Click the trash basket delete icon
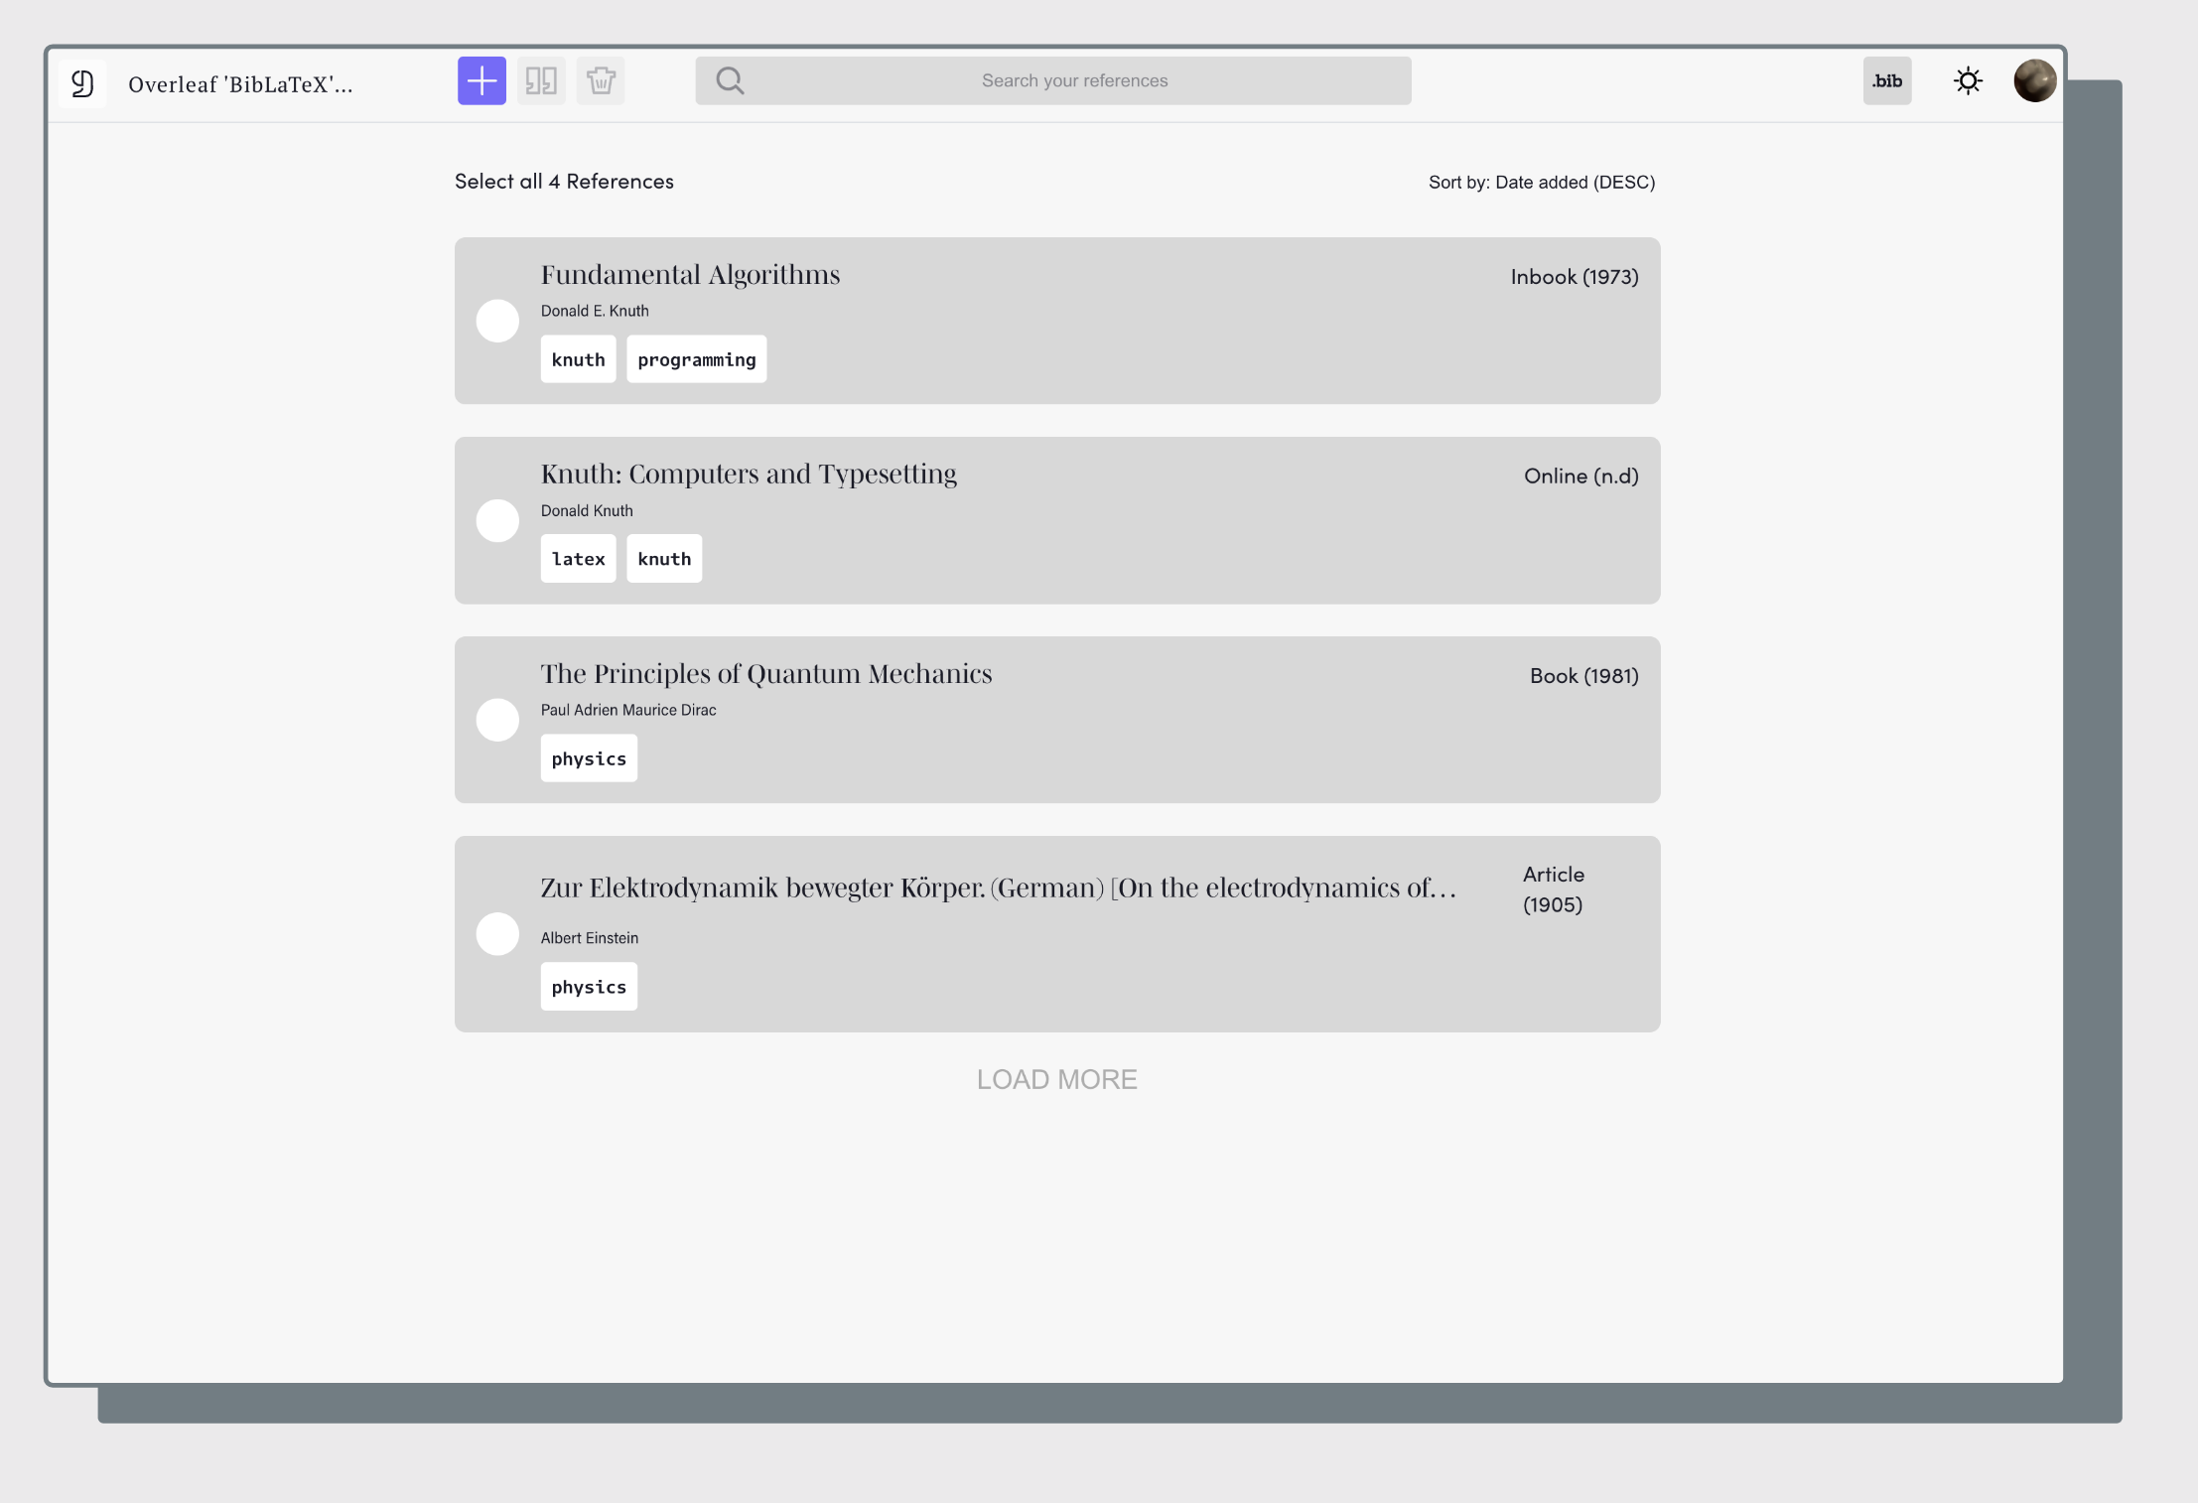2198x1503 pixels. click(601, 80)
